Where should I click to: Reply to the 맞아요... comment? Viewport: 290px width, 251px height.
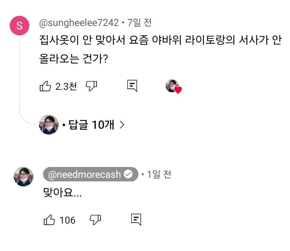(136, 219)
